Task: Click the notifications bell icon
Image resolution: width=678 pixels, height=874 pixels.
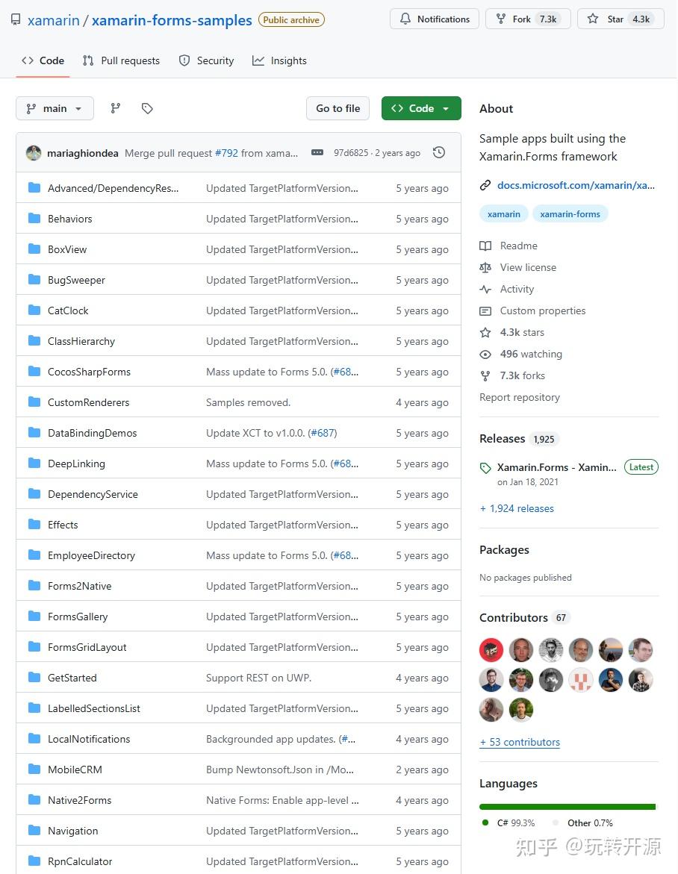Action: [x=404, y=19]
